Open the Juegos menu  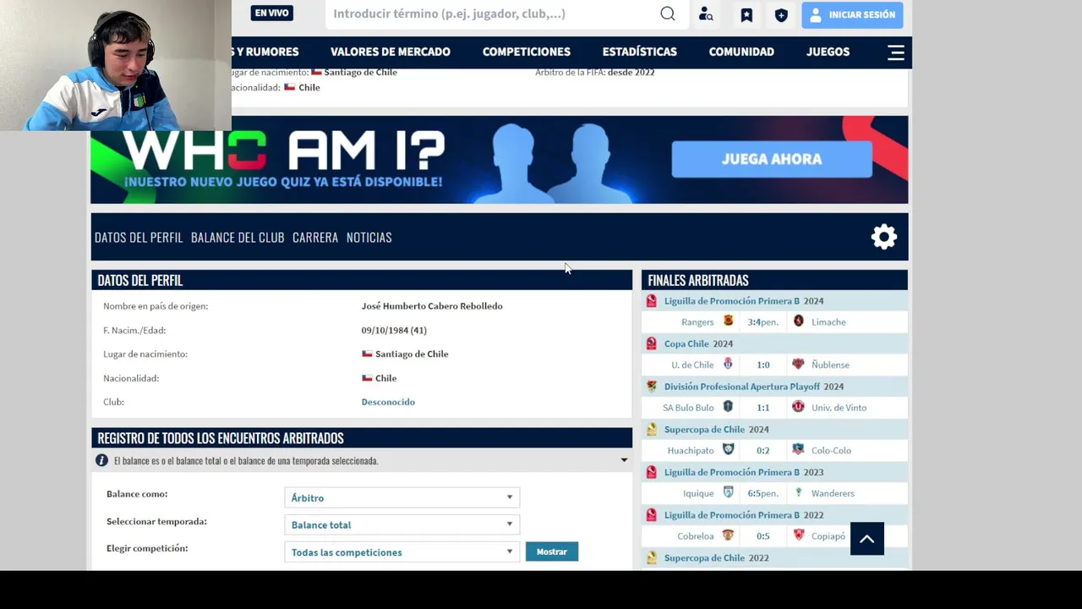(x=828, y=52)
